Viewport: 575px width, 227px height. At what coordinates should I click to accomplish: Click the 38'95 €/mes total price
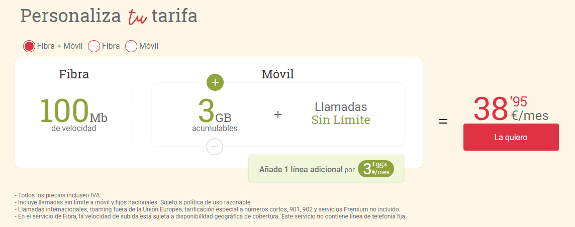(511, 108)
